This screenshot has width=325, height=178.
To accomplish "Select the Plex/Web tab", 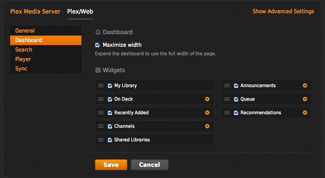I will point(80,12).
